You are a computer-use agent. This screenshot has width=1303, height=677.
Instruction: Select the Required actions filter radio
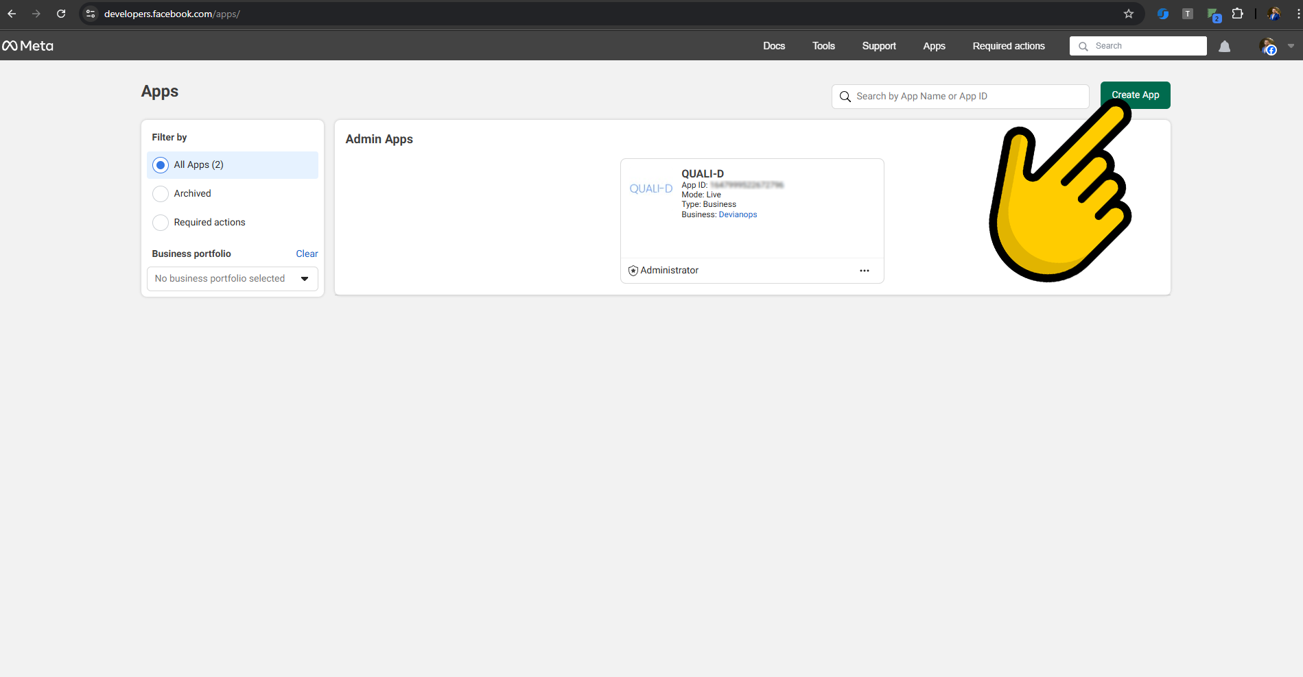160,222
